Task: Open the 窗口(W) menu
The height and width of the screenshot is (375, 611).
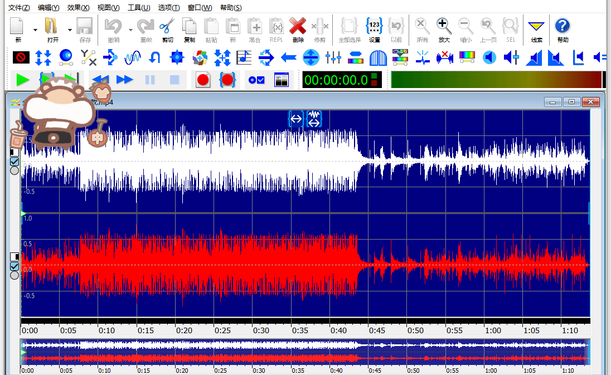Action: click(x=200, y=7)
